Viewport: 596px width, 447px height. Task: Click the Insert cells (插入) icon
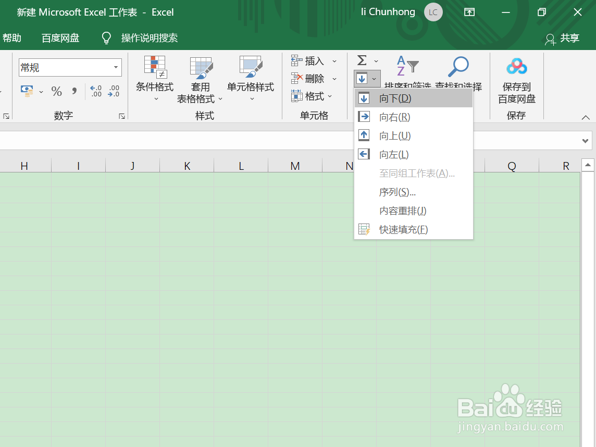[296, 60]
